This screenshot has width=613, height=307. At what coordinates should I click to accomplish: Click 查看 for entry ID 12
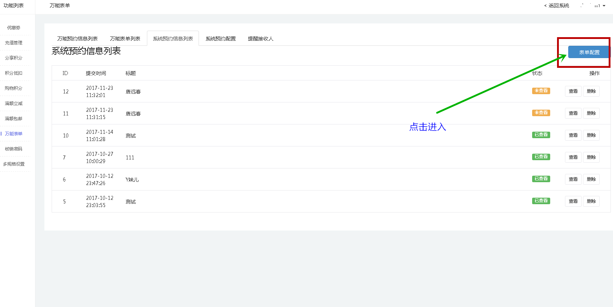coord(573,91)
